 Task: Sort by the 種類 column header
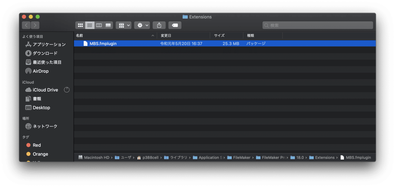[263, 35]
